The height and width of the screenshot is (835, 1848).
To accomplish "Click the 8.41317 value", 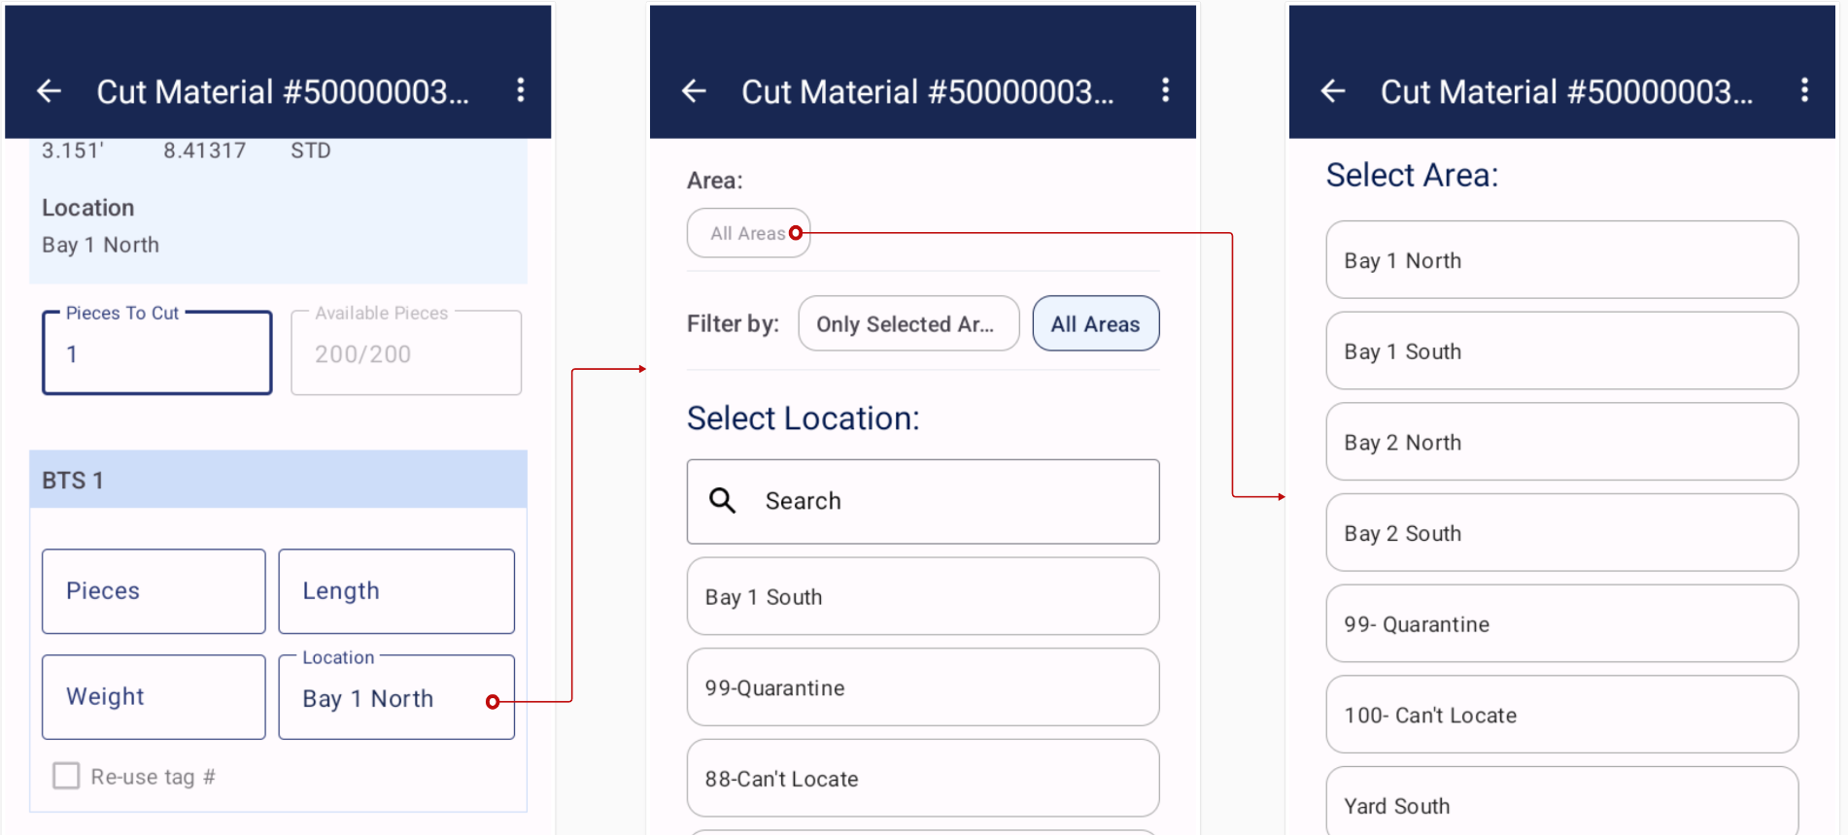I will click(204, 150).
